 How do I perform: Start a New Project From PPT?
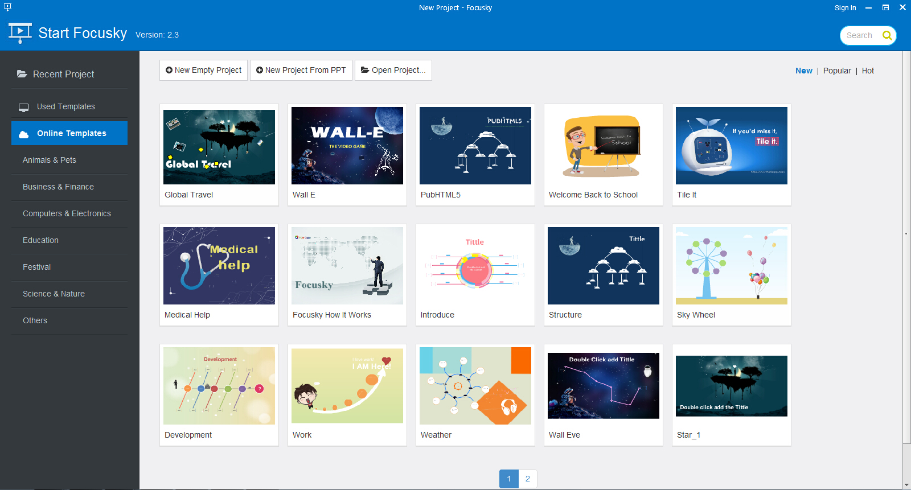tap(301, 70)
